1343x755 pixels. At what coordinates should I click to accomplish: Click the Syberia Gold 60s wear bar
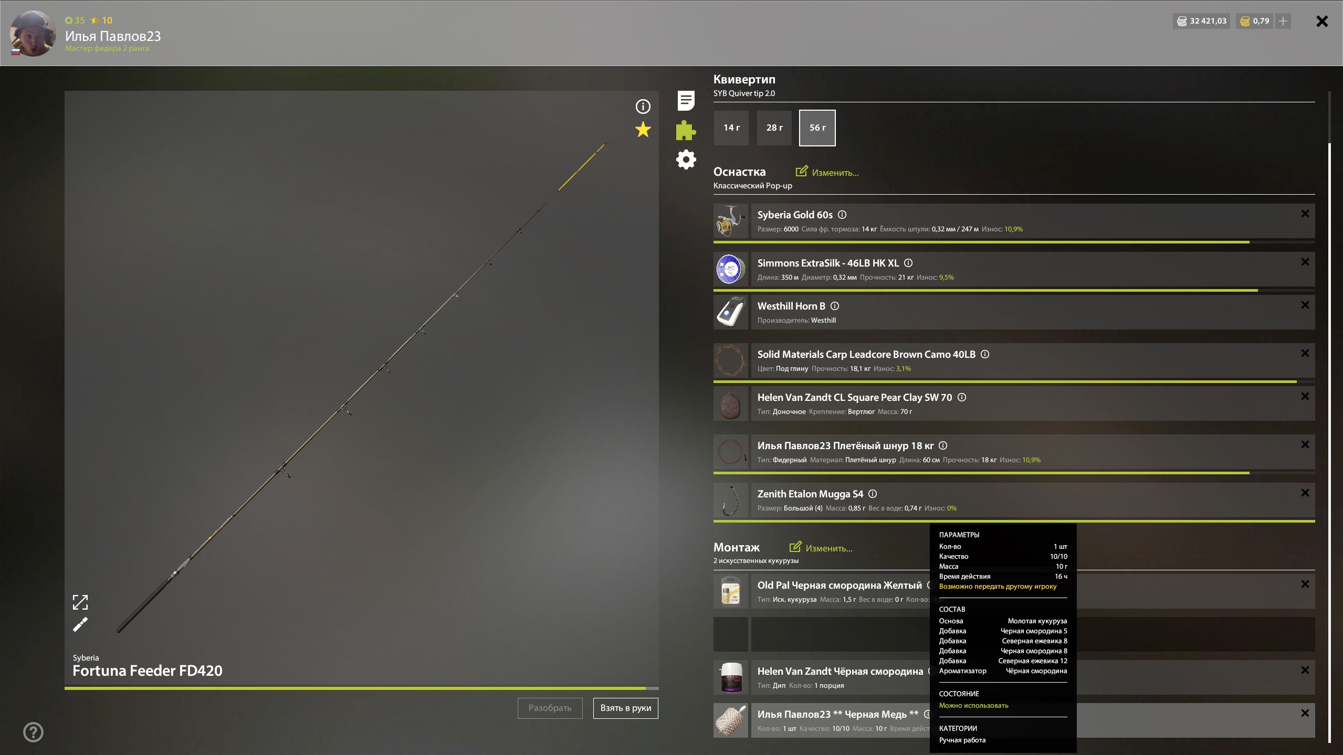(1014, 242)
